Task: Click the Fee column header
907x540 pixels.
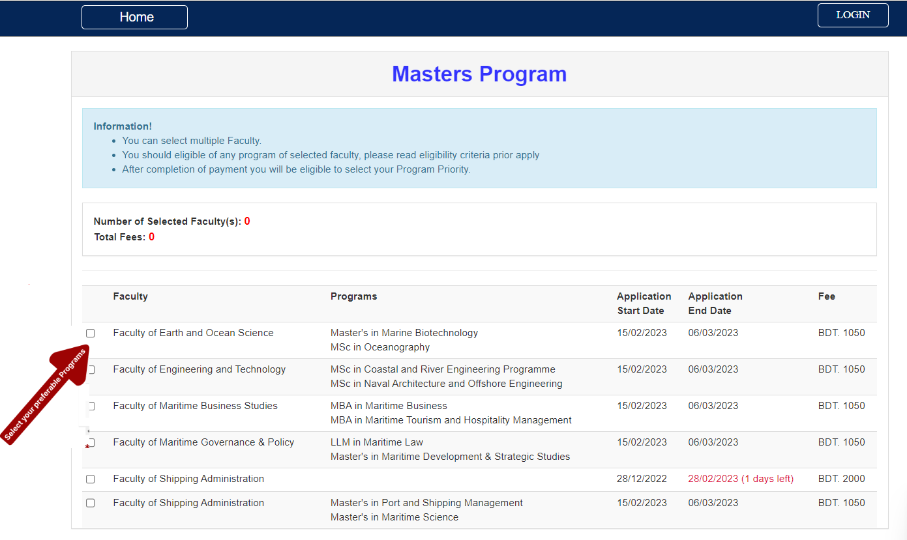Action: [x=826, y=296]
